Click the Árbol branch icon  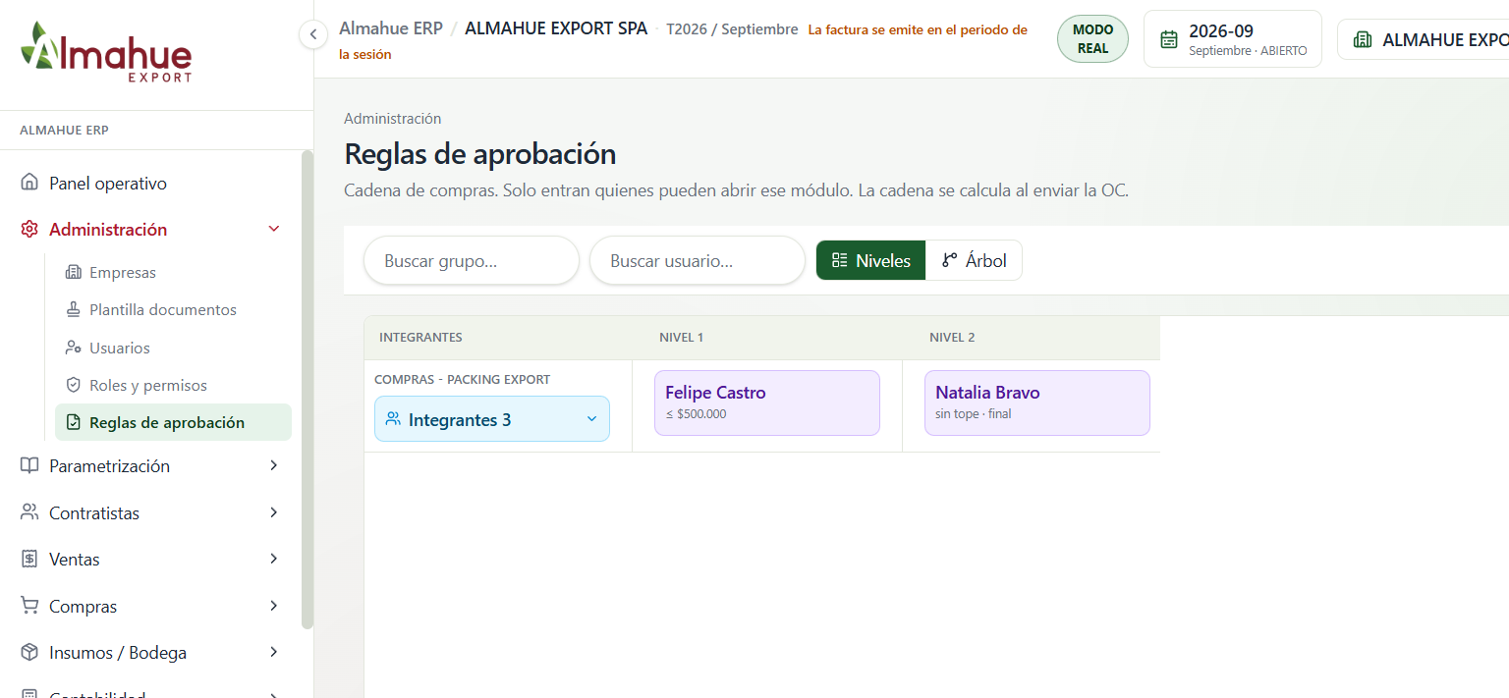(x=949, y=260)
